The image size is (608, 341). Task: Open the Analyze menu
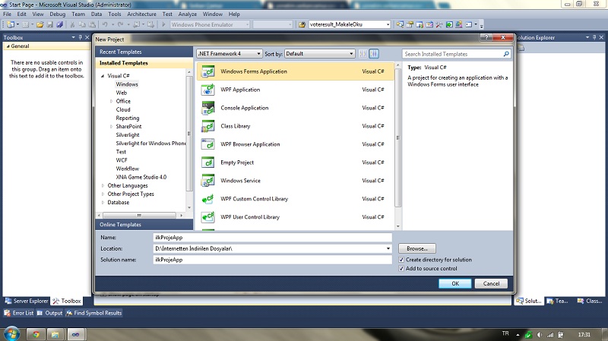pos(187,14)
